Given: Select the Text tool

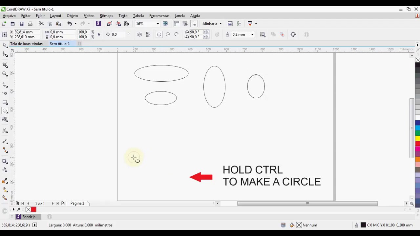Looking at the screenshot, I should (x=5, y=131).
